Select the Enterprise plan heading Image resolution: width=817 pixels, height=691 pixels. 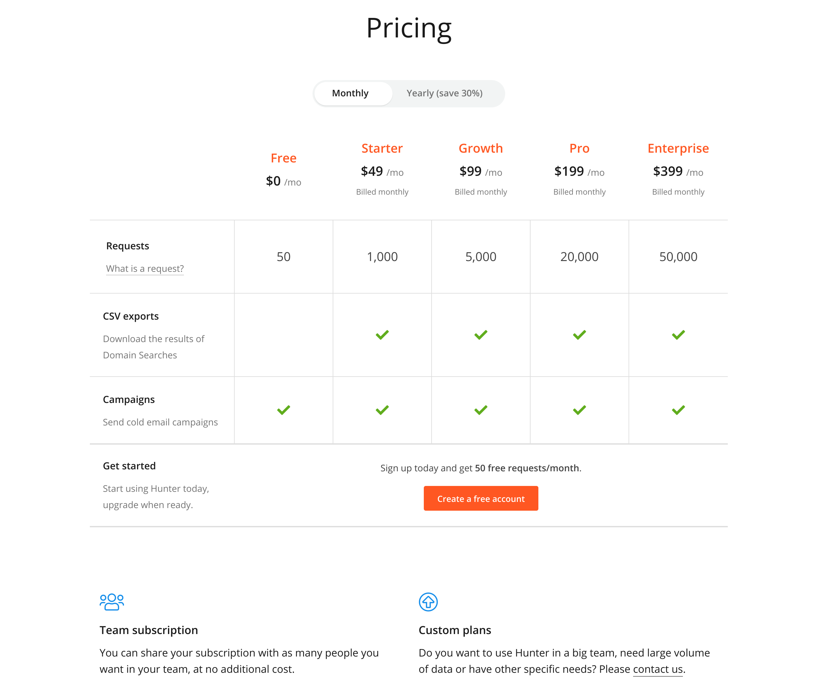678,148
